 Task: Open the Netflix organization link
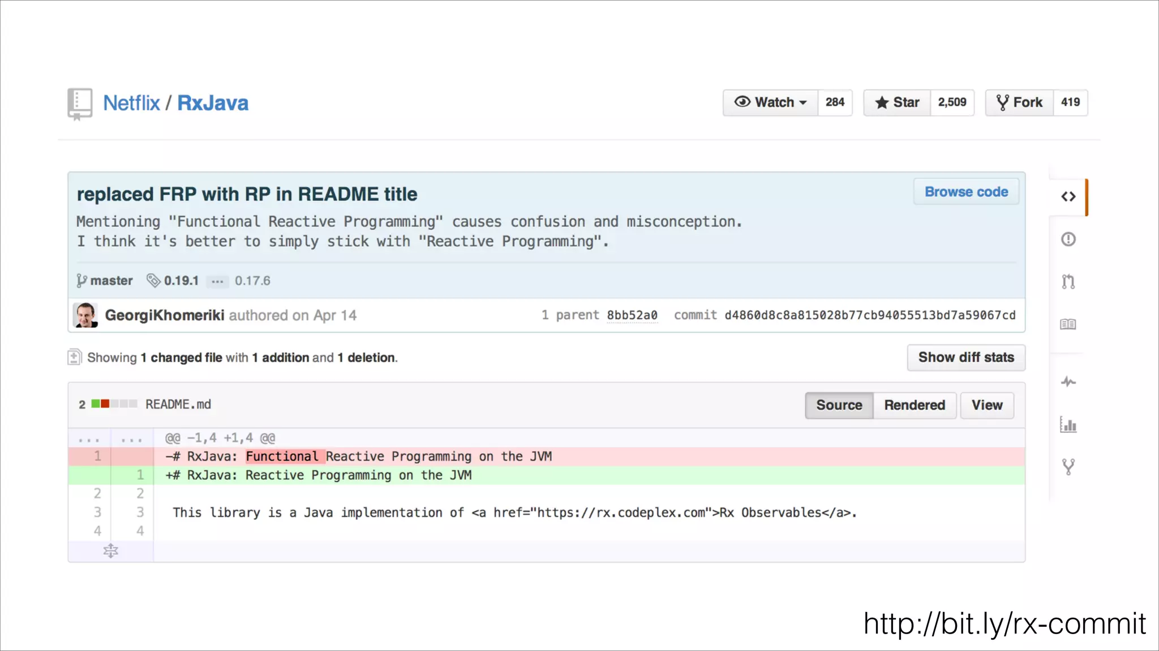(x=131, y=103)
